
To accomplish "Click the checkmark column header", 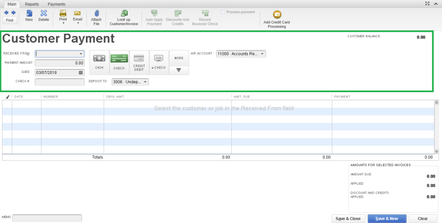I will tap(7, 97).
